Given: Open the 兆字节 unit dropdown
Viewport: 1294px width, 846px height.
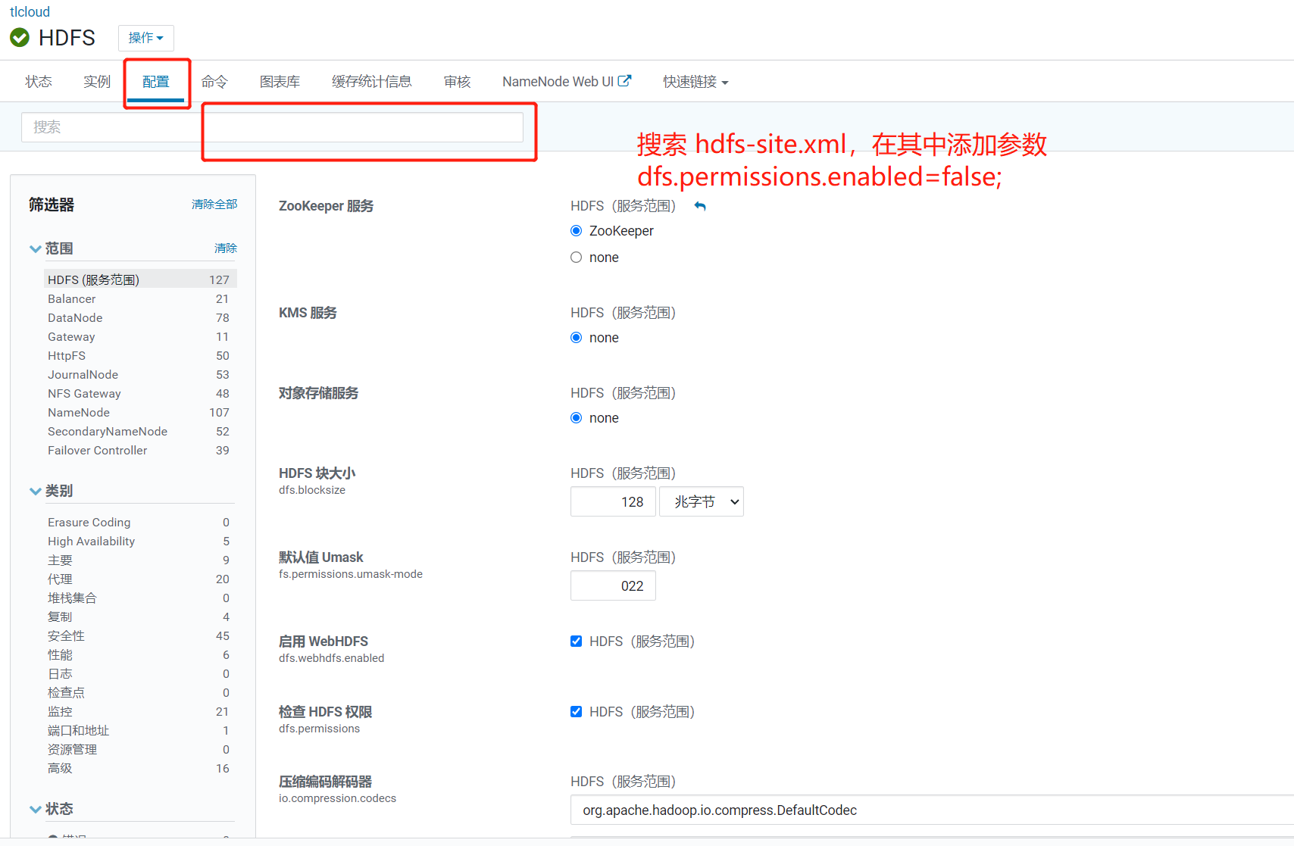Looking at the screenshot, I should point(701,501).
